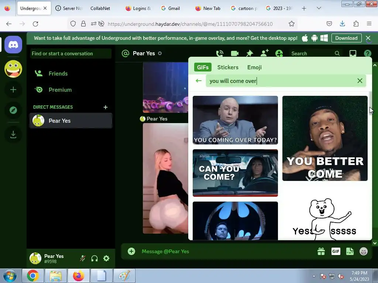Screen dimensions: 378x283
Task: Open pinned messages pin icon
Action: pyautogui.click(x=250, y=53)
